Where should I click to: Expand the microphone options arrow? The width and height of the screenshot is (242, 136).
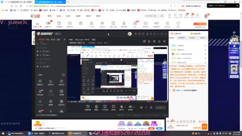click(125, 107)
